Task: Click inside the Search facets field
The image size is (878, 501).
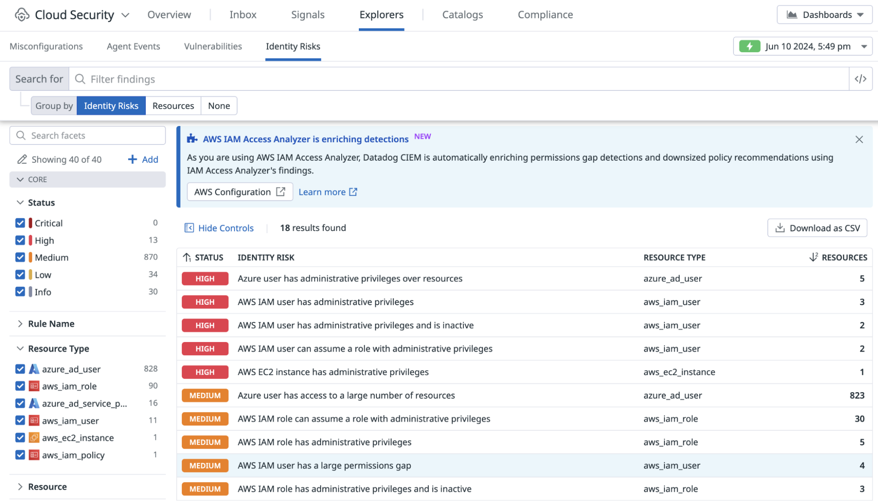Action: click(88, 135)
